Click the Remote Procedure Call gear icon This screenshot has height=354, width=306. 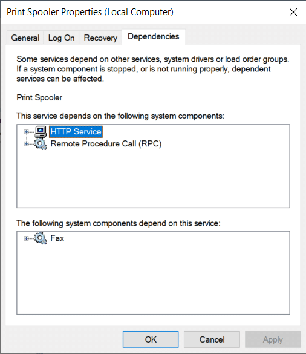pos(41,144)
